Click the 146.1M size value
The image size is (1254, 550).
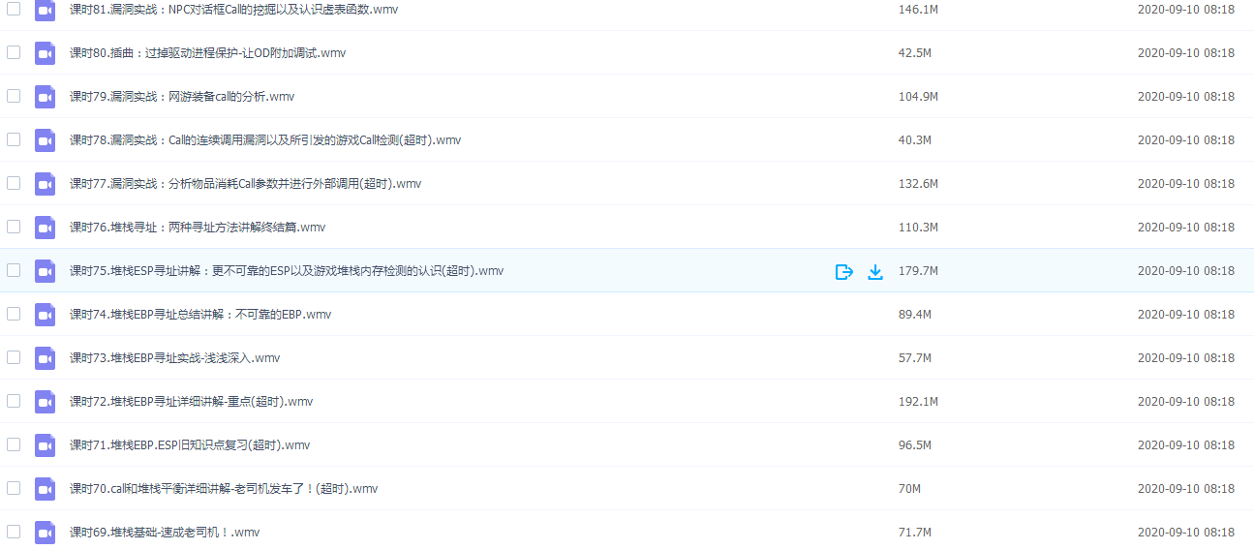click(x=918, y=10)
